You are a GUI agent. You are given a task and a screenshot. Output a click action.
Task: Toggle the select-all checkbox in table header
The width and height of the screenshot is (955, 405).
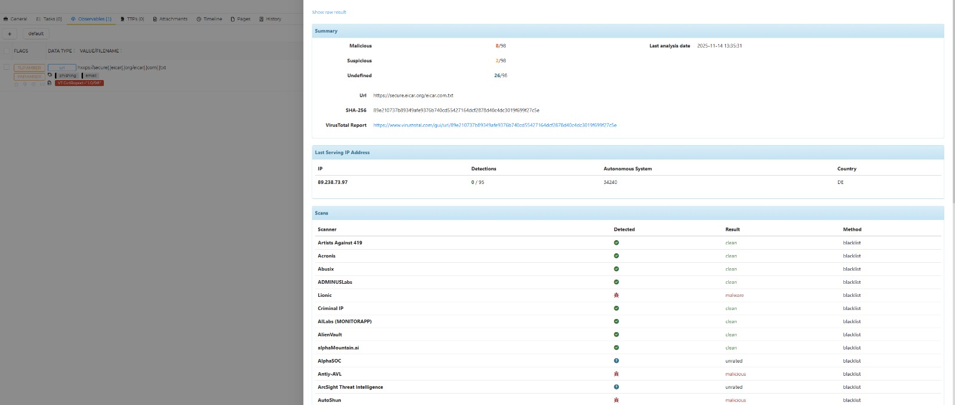[x=7, y=51]
